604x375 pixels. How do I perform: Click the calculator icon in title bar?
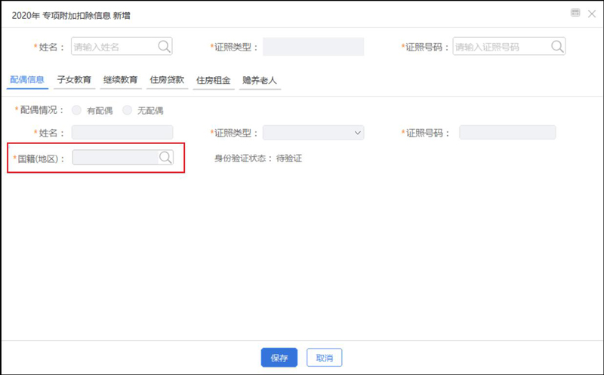click(575, 14)
